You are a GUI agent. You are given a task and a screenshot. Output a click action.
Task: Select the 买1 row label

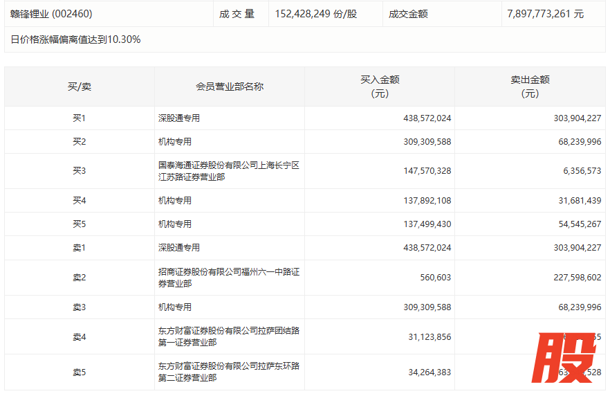pyautogui.click(x=79, y=118)
